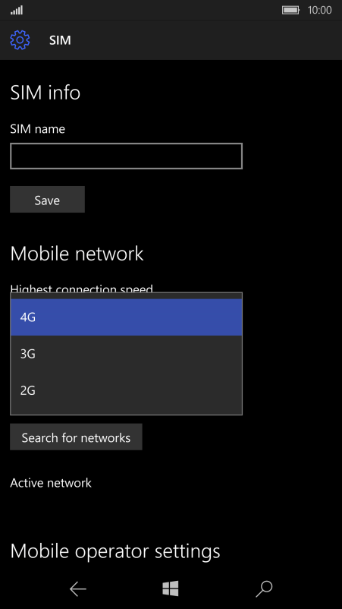The image size is (342, 609).
Task: Tap the Highest connection speed label
Action: [81, 289]
